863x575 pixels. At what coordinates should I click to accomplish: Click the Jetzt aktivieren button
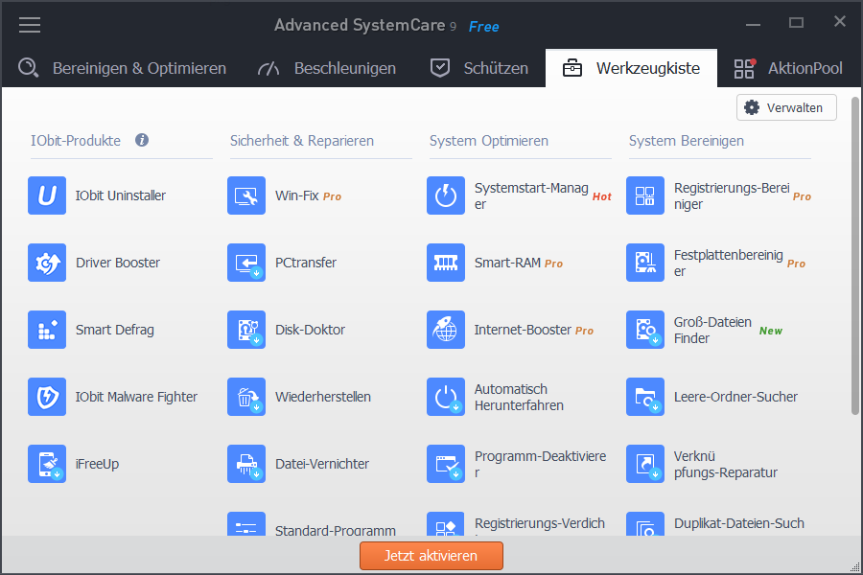tap(431, 556)
